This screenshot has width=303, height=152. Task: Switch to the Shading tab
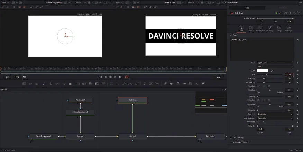point(269,29)
